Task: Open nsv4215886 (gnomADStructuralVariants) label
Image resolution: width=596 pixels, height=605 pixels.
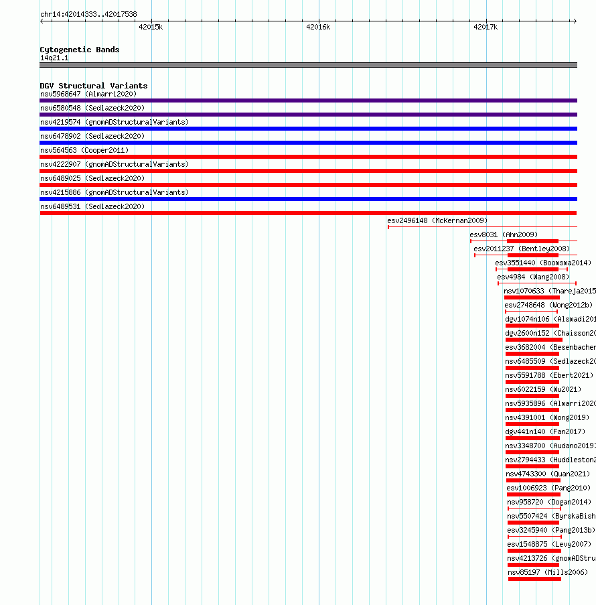Action: [115, 192]
